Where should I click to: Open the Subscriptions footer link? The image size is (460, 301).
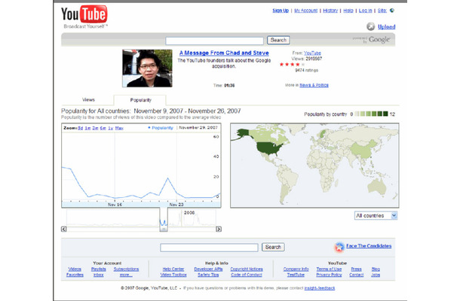point(126,269)
